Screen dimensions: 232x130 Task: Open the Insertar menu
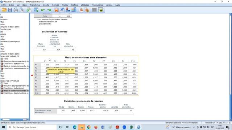click(46, 5)
